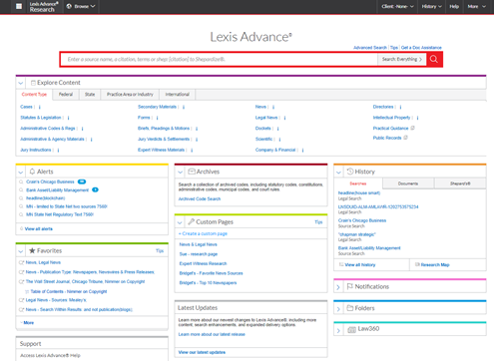Click View our latest updates link
The height and width of the screenshot is (361, 494).
202,352
